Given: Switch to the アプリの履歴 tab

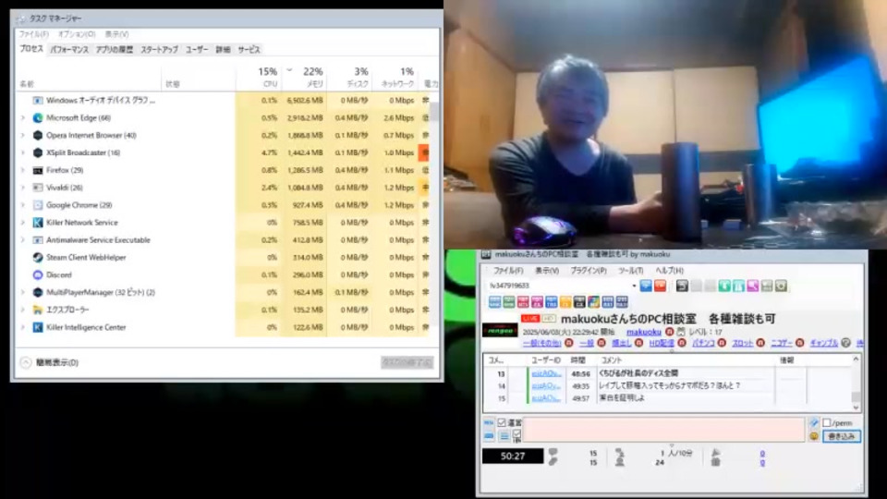Looking at the screenshot, I should coord(115,50).
